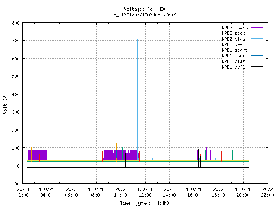Image resolution: width=276 pixels, height=207 pixels.
Task: Click the NPD2 stop green legend line
Action: (257, 33)
